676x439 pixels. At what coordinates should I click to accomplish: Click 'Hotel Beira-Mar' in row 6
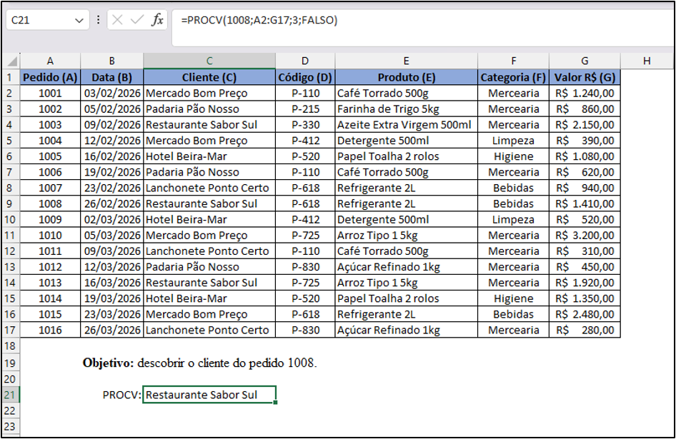209,156
